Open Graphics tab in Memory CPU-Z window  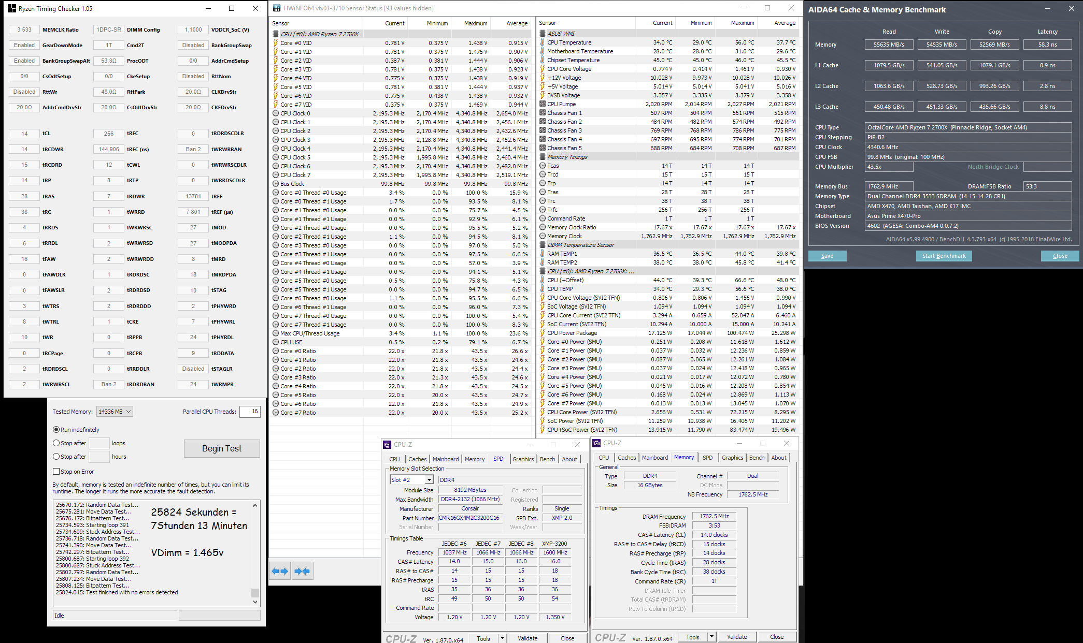point(732,458)
